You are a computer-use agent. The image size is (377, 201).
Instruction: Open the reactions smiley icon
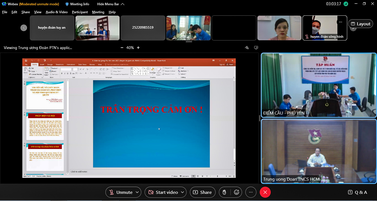(x=237, y=192)
